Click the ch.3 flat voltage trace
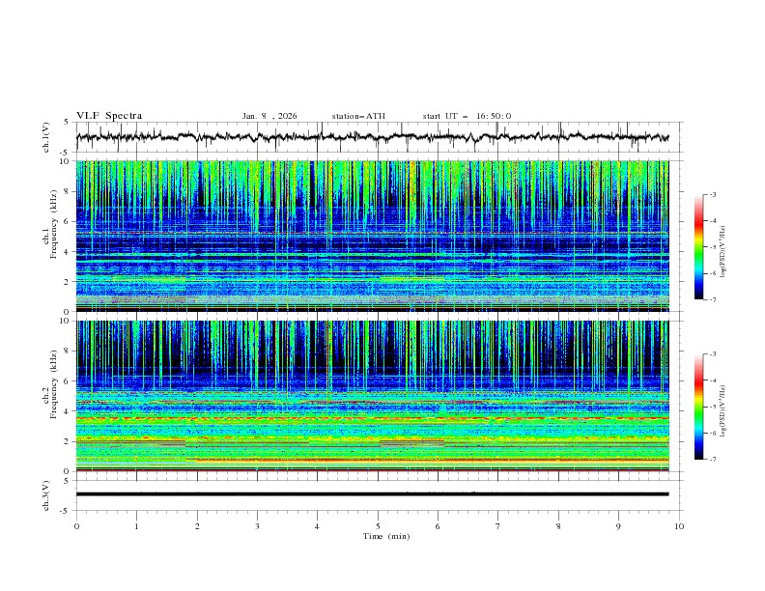The height and width of the screenshot is (591, 765). pos(372,494)
